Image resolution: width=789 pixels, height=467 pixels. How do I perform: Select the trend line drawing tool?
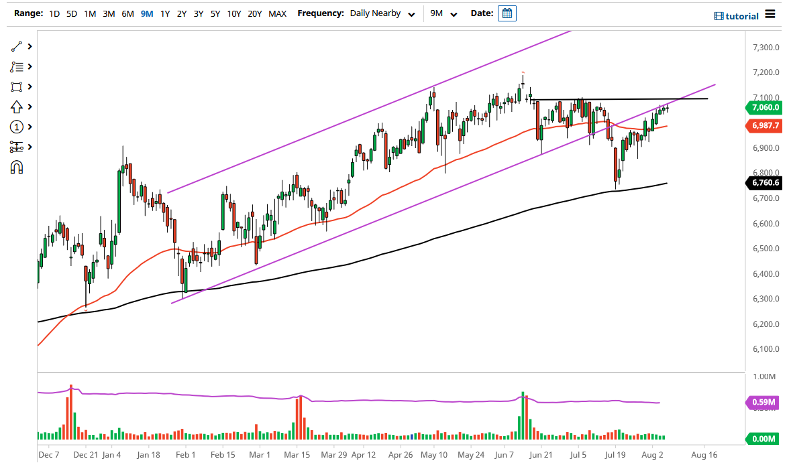coord(17,46)
